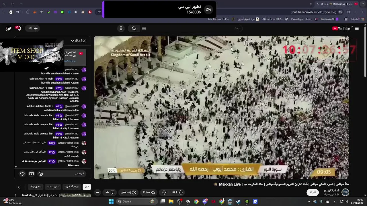Click the red extension icon in toolbar
The image size is (367, 206).
(x=90, y=12)
